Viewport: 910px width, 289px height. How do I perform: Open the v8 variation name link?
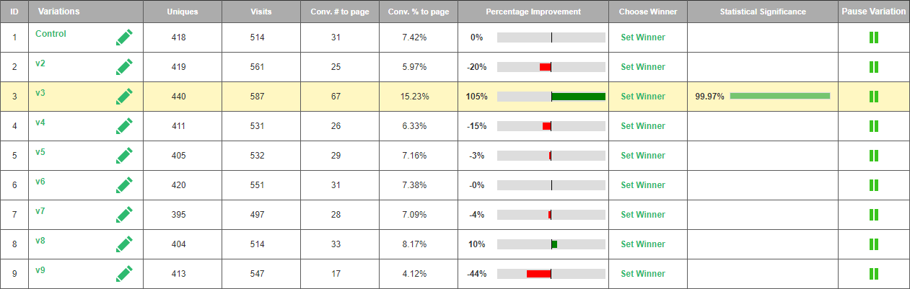click(x=40, y=241)
